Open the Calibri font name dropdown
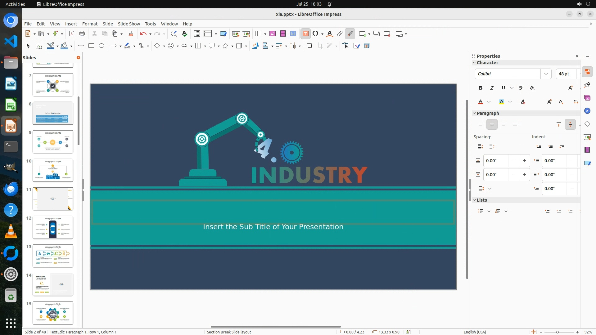Image resolution: width=596 pixels, height=335 pixels. (546, 74)
